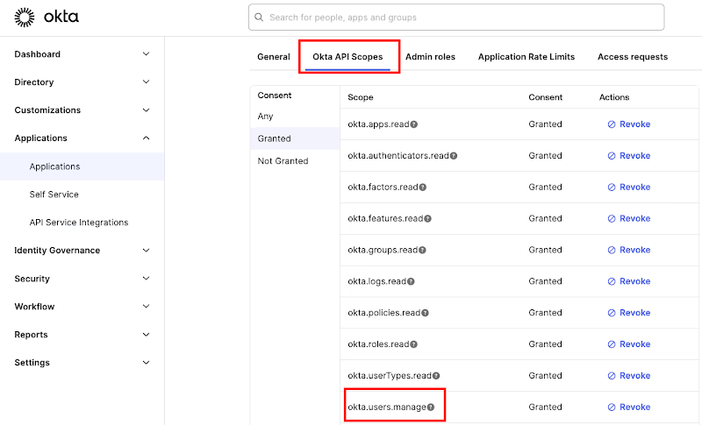702x425 pixels.
Task: Click okta.logs.read scope name
Action: coord(377,281)
